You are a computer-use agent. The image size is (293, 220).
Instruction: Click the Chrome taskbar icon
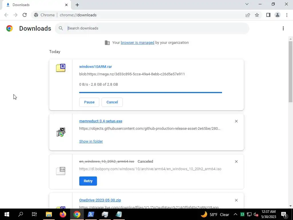[x=77, y=214]
